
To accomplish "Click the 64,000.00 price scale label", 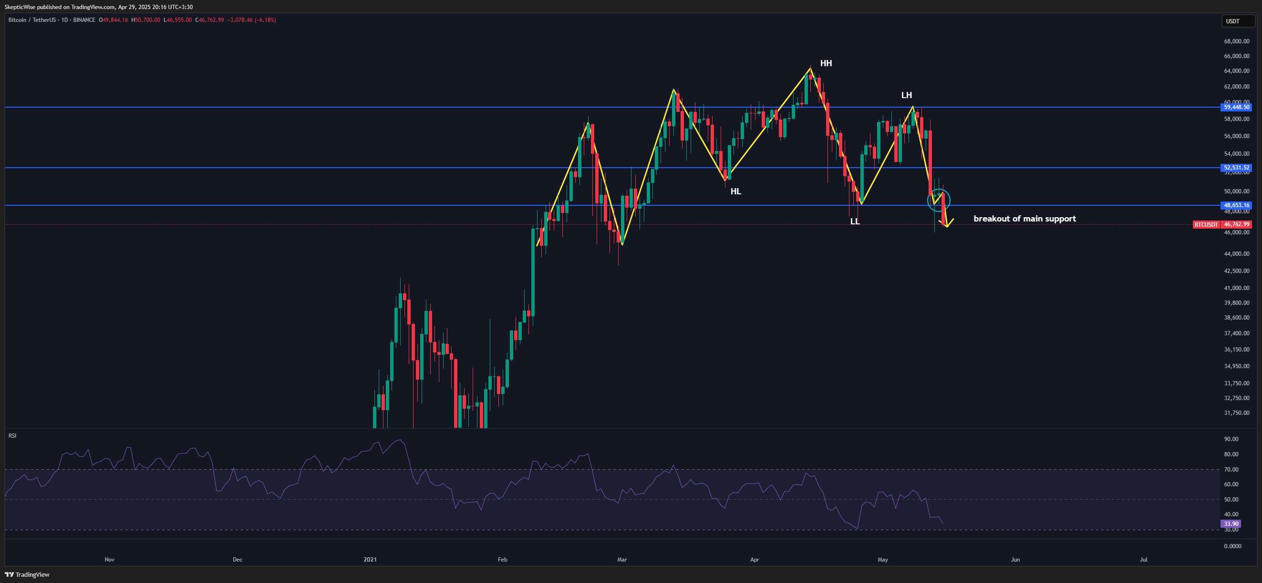I will click(x=1237, y=71).
